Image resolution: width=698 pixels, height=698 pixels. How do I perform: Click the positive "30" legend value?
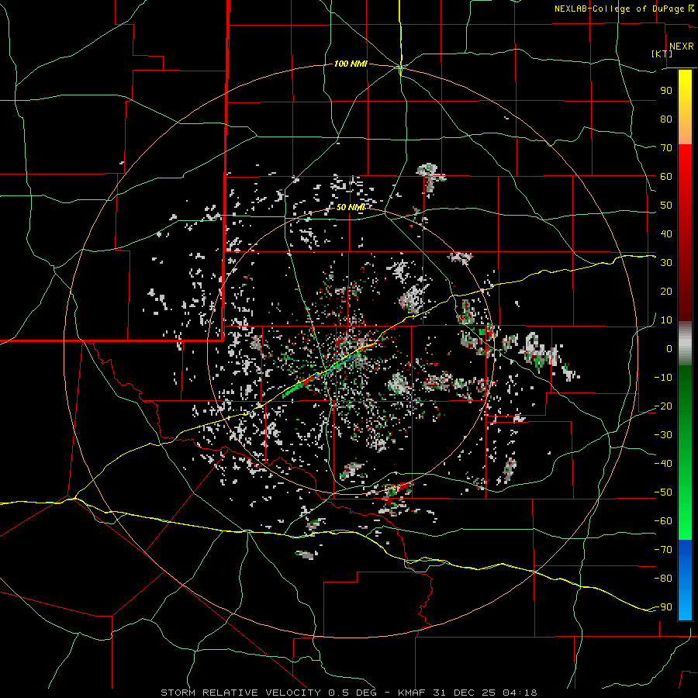click(x=666, y=263)
